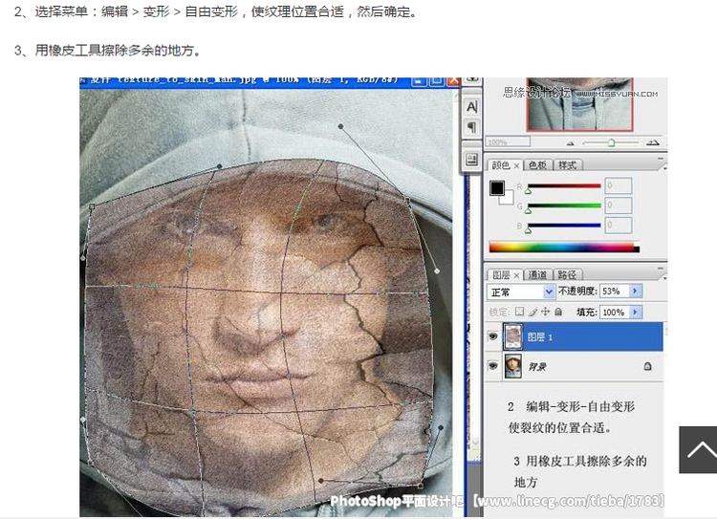
Task: Hide layer 图层 1 via its eye icon
Action: pos(493,335)
